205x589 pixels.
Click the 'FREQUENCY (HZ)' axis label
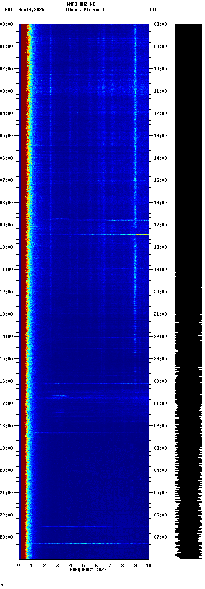point(88,570)
